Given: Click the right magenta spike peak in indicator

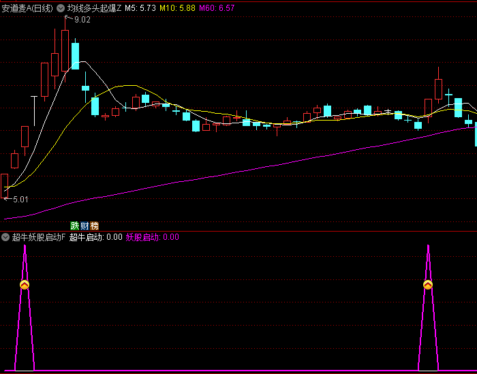Looking at the screenshot, I should pos(428,247).
